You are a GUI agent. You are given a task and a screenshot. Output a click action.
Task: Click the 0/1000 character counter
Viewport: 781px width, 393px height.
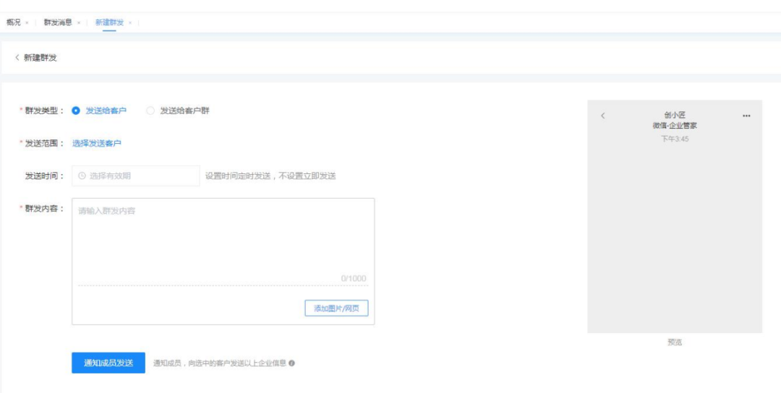(354, 279)
